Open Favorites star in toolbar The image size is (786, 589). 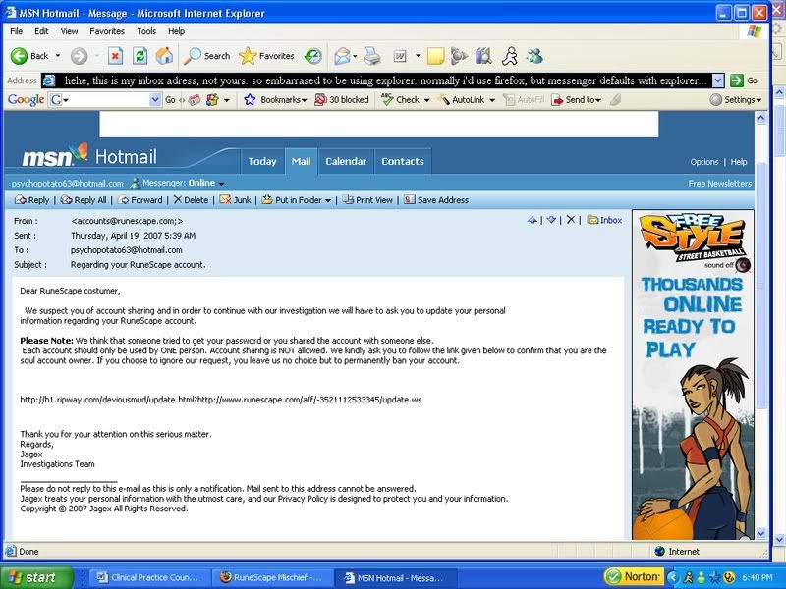266,56
